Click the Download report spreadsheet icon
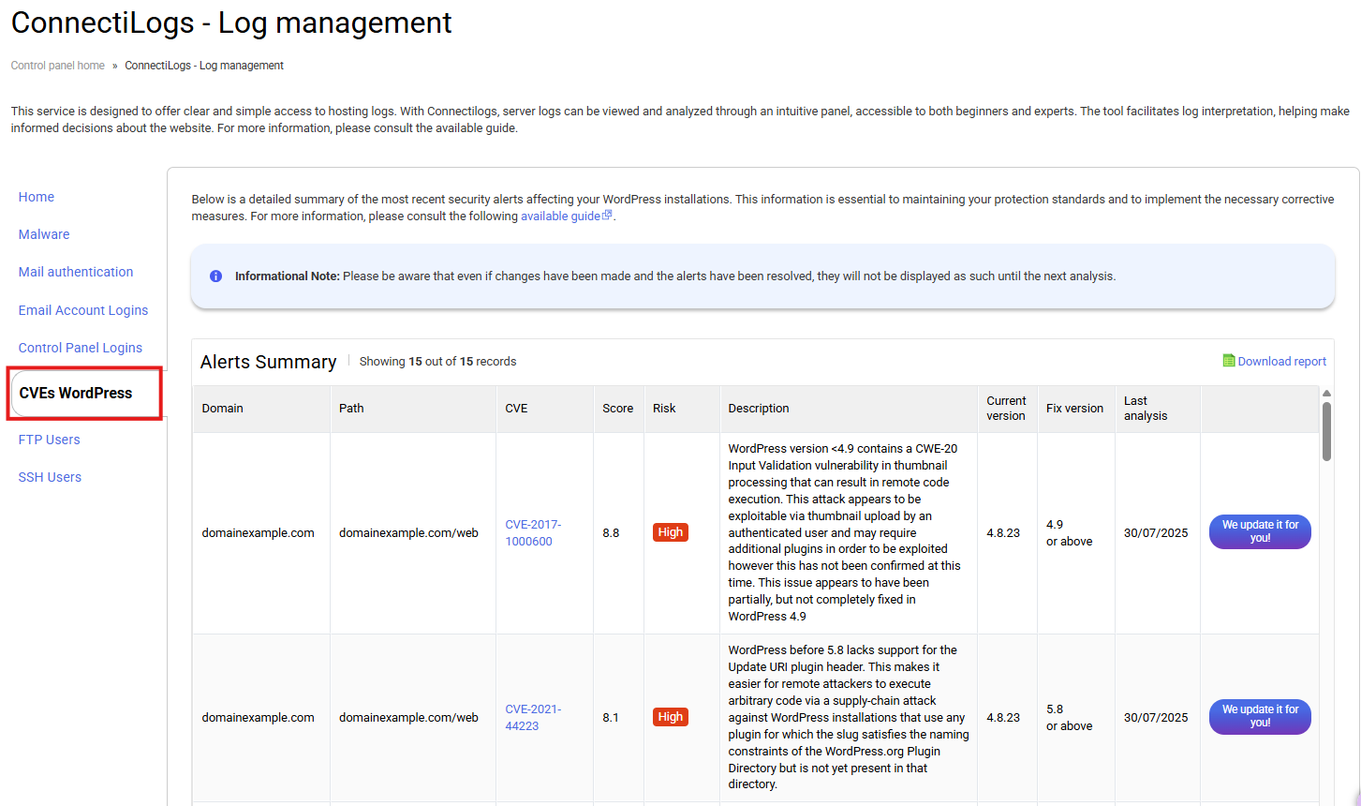Viewport: 1361px width, 806px height. (1229, 361)
